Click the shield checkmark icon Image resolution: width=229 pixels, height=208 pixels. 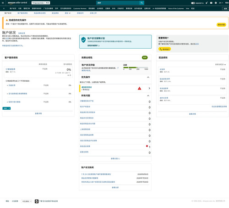coord(83,40)
